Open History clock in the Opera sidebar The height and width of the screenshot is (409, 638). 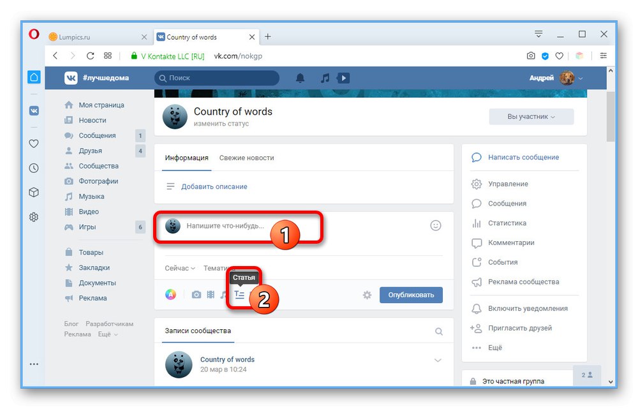(34, 168)
